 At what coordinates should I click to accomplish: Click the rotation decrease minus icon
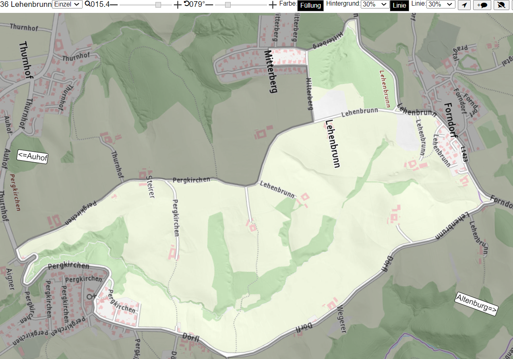(x=209, y=4)
